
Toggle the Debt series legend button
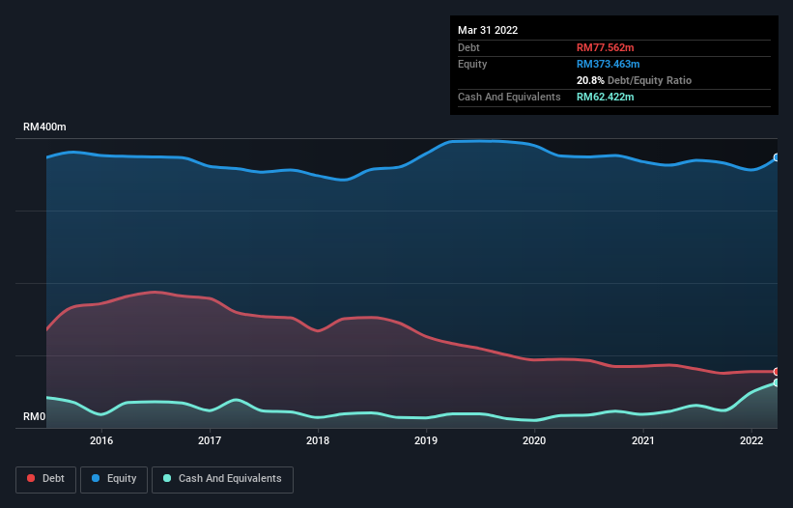pyautogui.click(x=46, y=479)
